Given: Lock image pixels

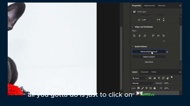Looking at the screenshot, I should click(x=142, y=88).
